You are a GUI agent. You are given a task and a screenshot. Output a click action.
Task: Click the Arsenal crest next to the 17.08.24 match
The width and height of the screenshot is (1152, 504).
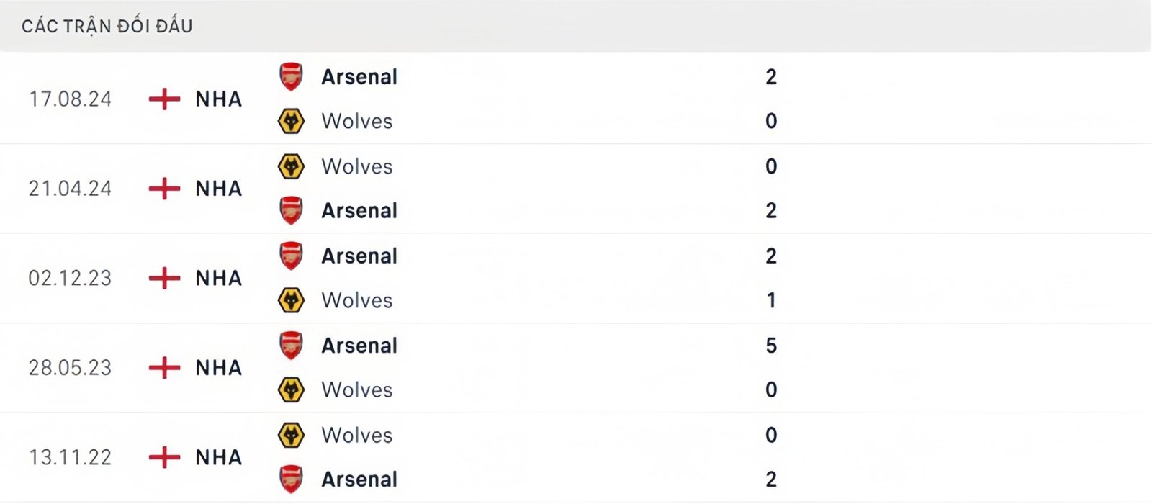pyautogui.click(x=291, y=77)
